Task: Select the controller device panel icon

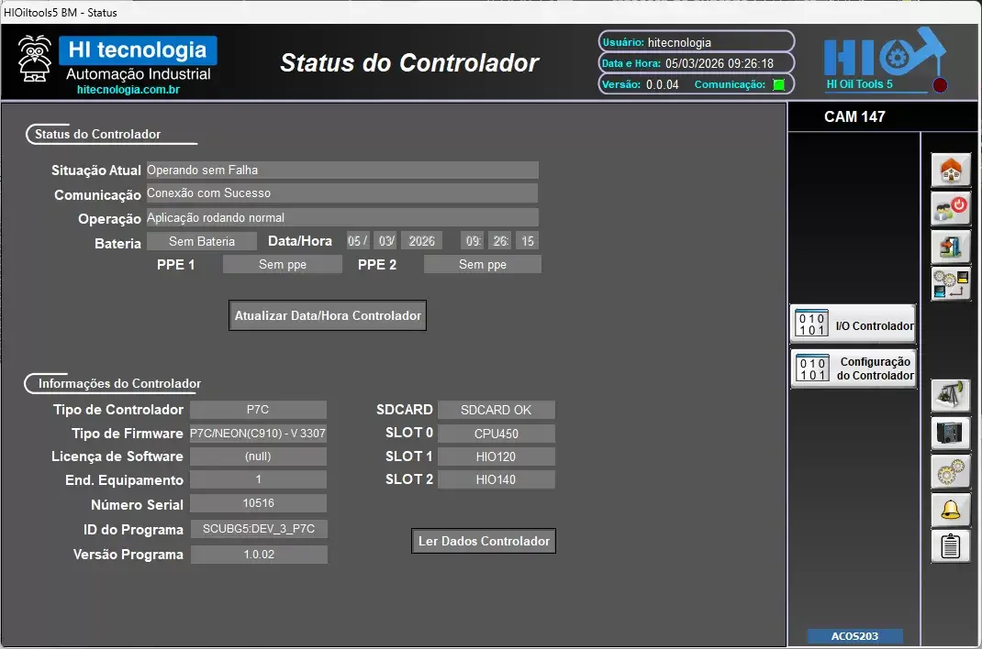Action: (951, 433)
